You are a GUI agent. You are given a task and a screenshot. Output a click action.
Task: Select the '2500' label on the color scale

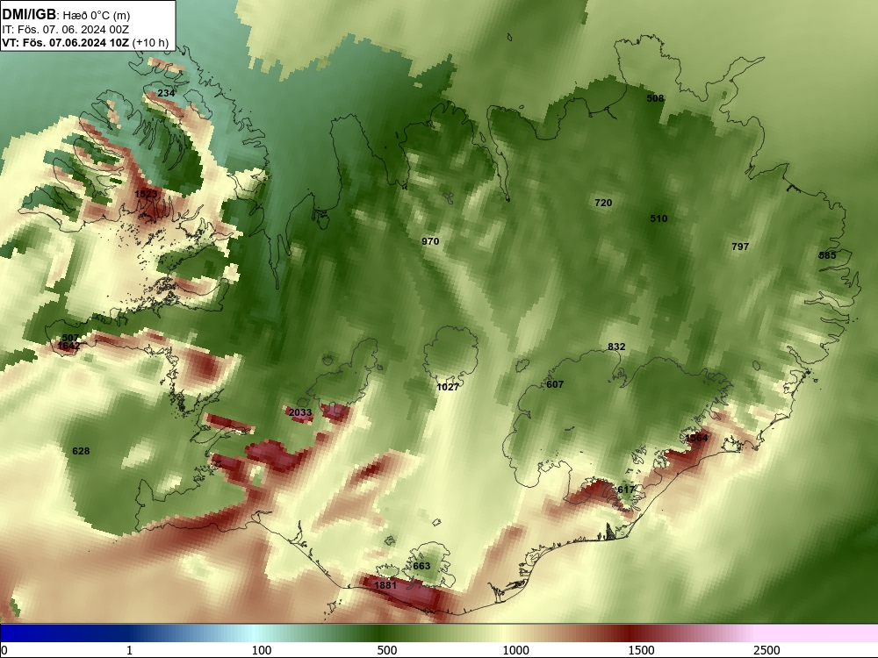[766, 650]
